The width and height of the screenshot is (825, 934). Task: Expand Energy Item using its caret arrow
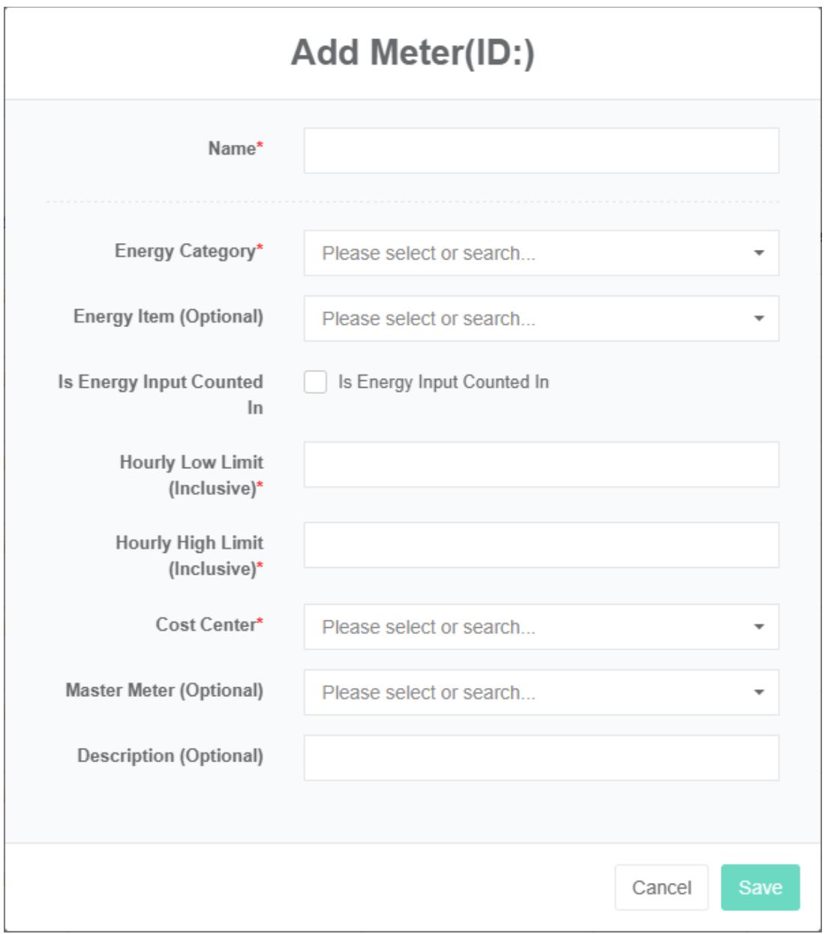759,319
